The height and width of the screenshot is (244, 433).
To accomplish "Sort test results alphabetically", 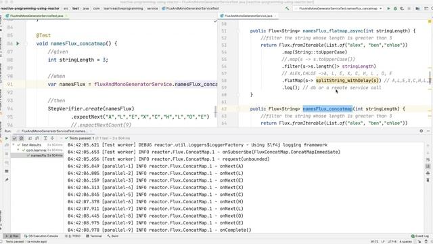I will (30, 138).
